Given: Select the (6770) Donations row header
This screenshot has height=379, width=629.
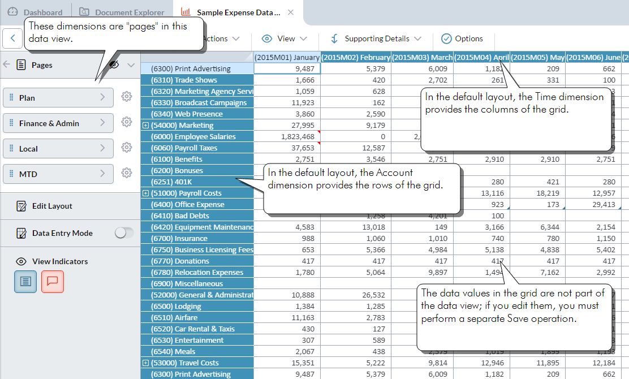Looking at the screenshot, I should [x=197, y=261].
